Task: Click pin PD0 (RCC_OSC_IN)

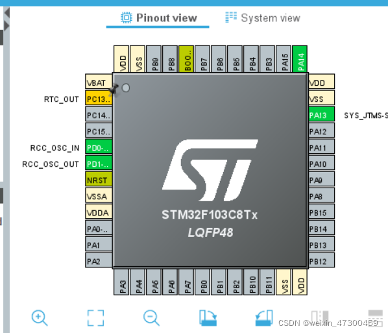Action: tap(99, 146)
